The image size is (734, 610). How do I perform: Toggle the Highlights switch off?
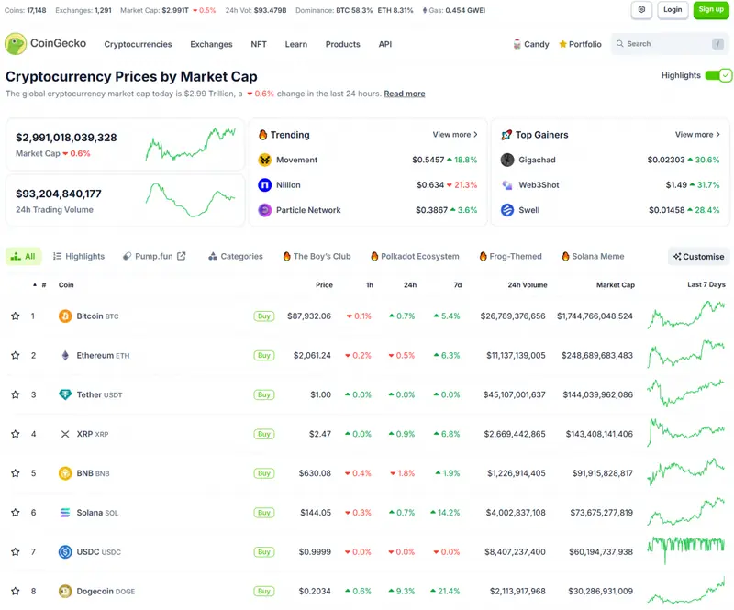coord(718,75)
